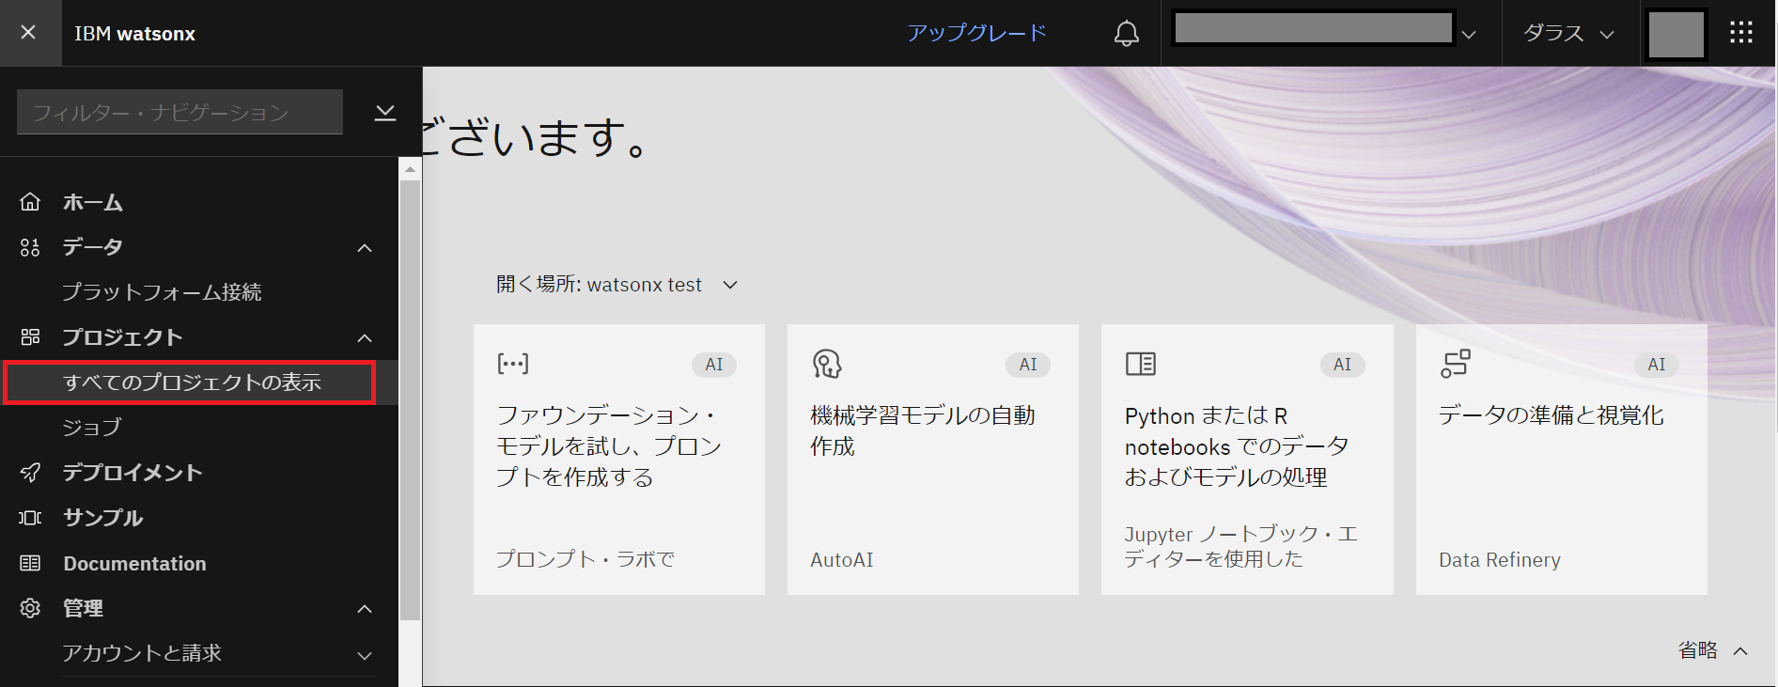Click the collapse-all icon beside filter field
The height and width of the screenshot is (687, 1778).
click(x=385, y=113)
